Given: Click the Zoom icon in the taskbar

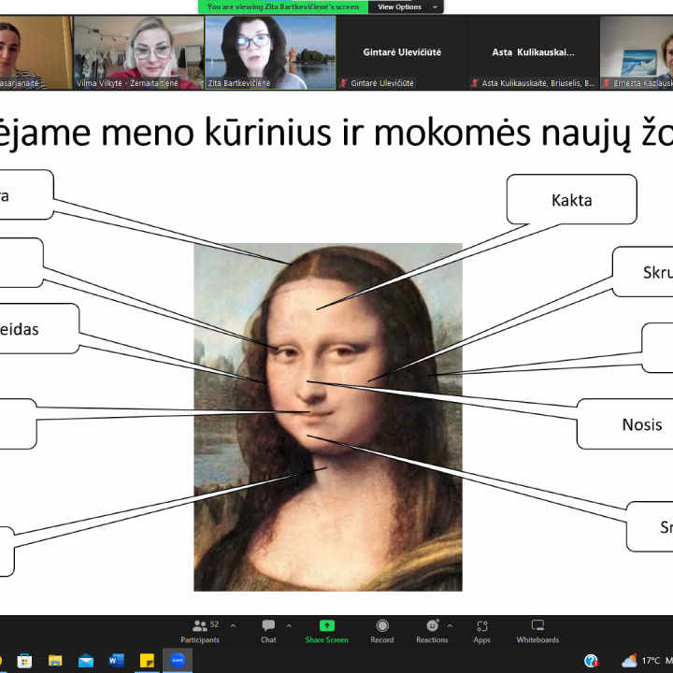Looking at the screenshot, I should [x=178, y=660].
